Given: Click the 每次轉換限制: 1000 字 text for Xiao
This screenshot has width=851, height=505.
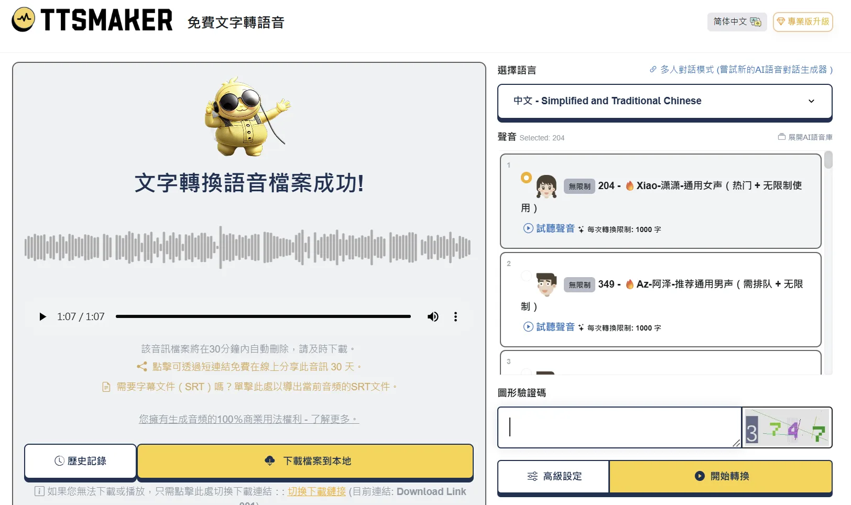Looking at the screenshot, I should click(624, 229).
